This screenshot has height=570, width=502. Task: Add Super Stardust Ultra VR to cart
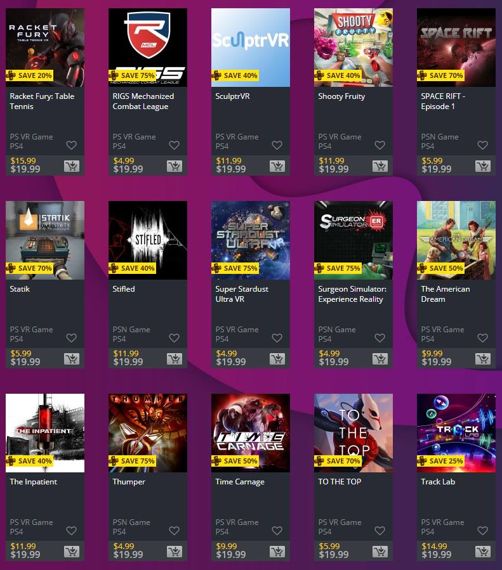[277, 359]
